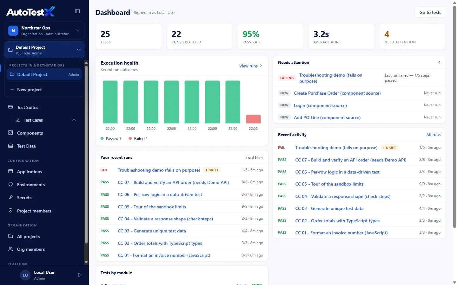Image resolution: width=457 pixels, height=285 pixels.
Task: Click the Applications window icon
Action: [10, 171]
